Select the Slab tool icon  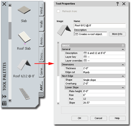[24, 10]
